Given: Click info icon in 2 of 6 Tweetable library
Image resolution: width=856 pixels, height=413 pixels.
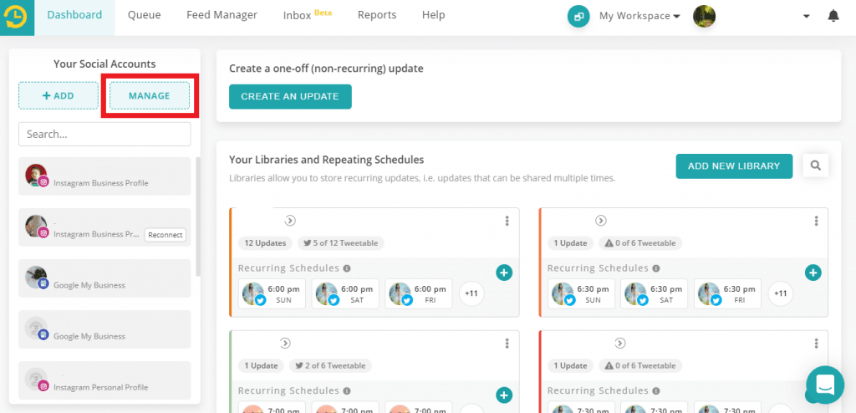Looking at the screenshot, I should point(347,391).
